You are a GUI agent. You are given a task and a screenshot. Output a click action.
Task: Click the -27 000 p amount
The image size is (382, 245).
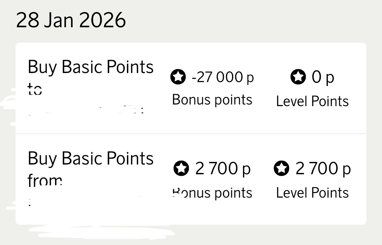click(223, 77)
